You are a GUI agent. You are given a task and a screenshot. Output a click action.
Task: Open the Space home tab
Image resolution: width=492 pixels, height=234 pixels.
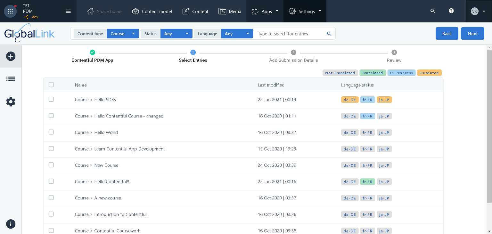tap(104, 11)
